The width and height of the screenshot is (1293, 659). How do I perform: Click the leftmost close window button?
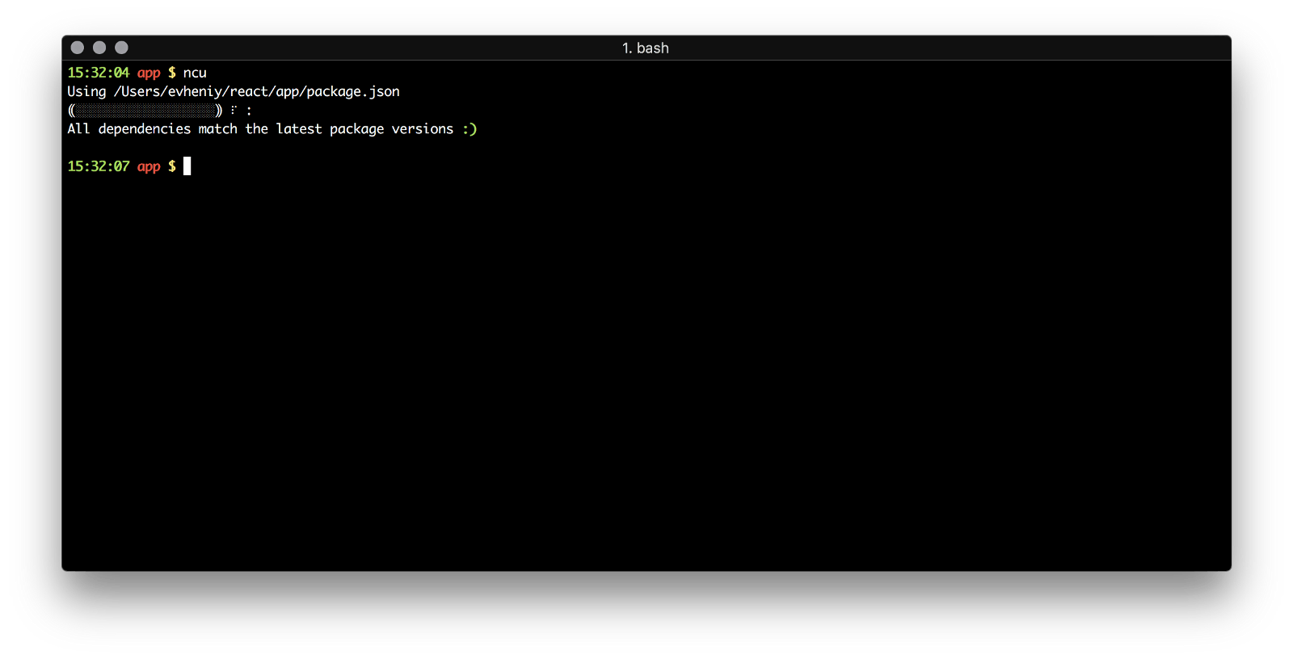click(x=78, y=48)
